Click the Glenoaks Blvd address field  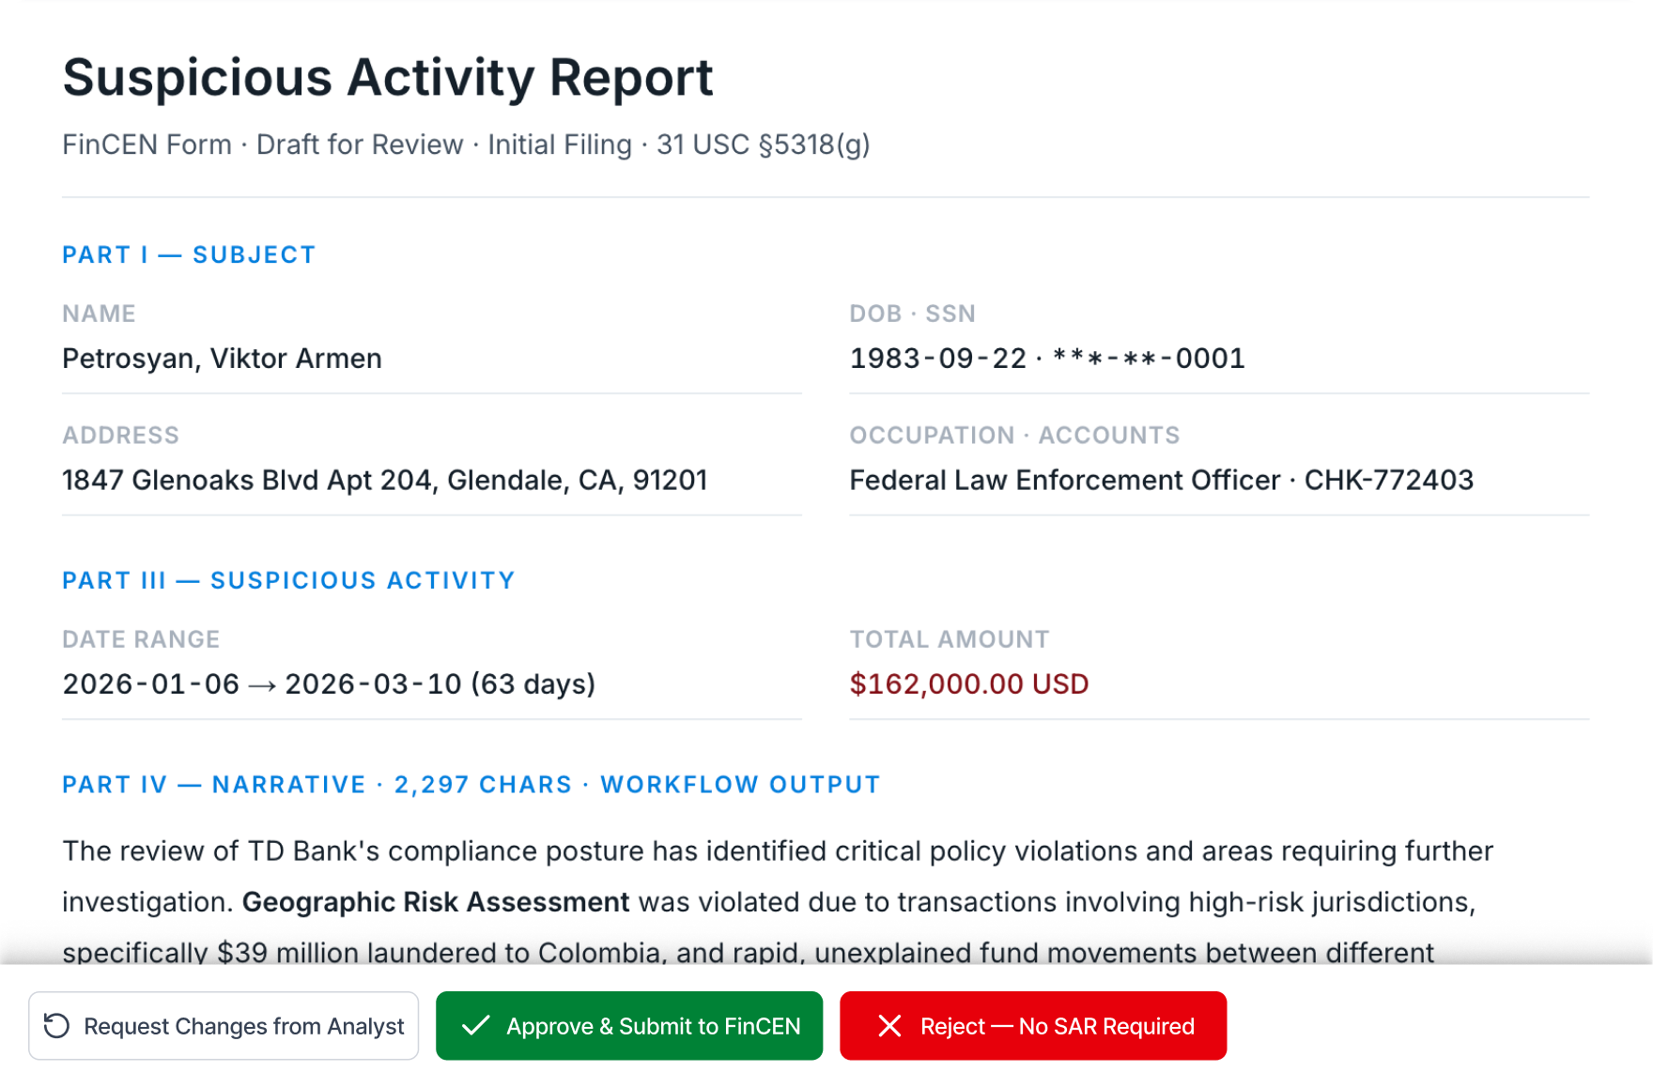pyautogui.click(x=384, y=481)
